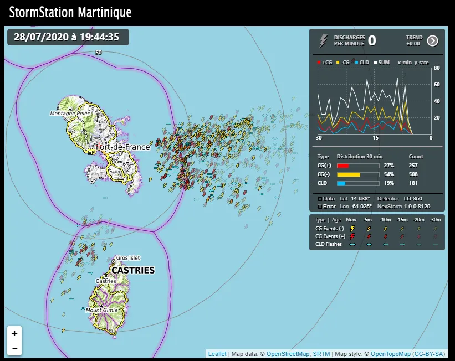Click the Montagne Pelée map label

coord(70,113)
